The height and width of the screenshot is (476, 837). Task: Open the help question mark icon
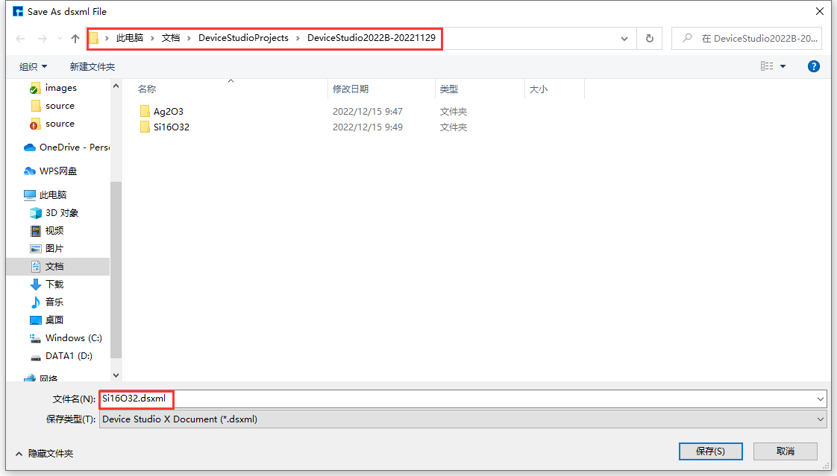[814, 66]
